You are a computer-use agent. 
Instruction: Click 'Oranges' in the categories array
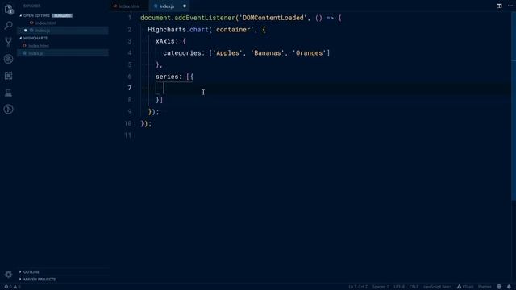point(309,53)
